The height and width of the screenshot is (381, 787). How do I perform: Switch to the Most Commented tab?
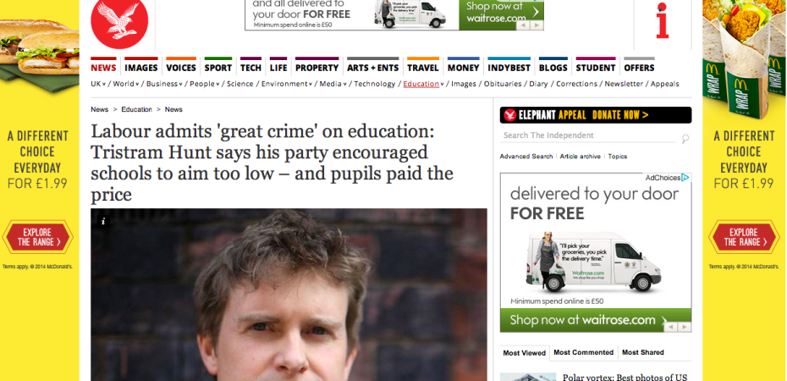(583, 352)
